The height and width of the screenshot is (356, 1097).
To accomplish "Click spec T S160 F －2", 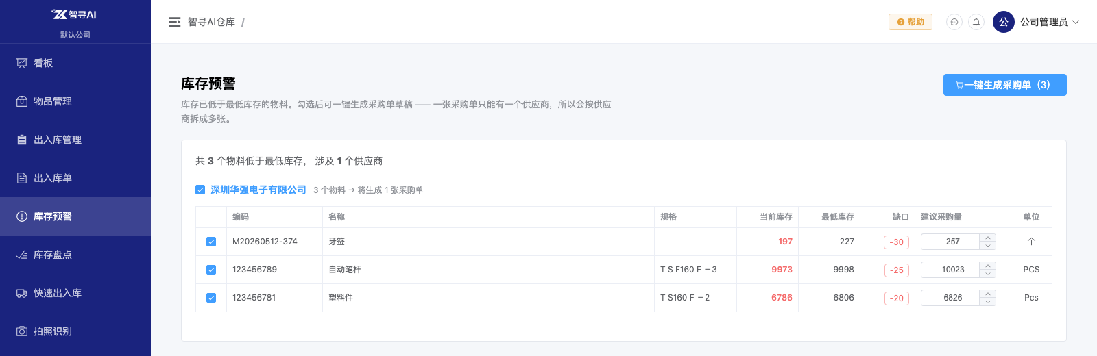I will click(x=685, y=298).
